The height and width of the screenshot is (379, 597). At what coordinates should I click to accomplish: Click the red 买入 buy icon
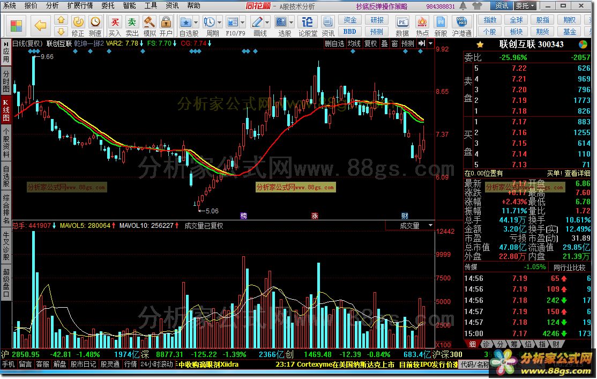click(x=115, y=22)
